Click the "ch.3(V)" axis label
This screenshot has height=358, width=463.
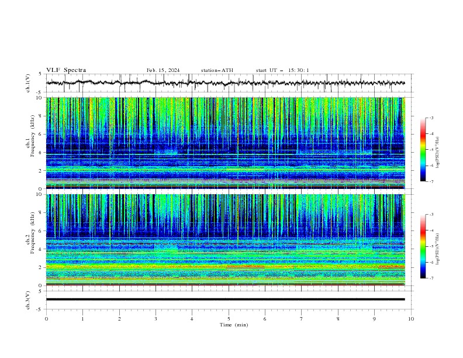(28, 300)
